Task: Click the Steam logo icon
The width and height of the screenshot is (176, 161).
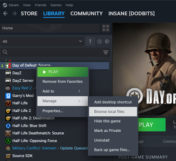Action: [5, 5]
